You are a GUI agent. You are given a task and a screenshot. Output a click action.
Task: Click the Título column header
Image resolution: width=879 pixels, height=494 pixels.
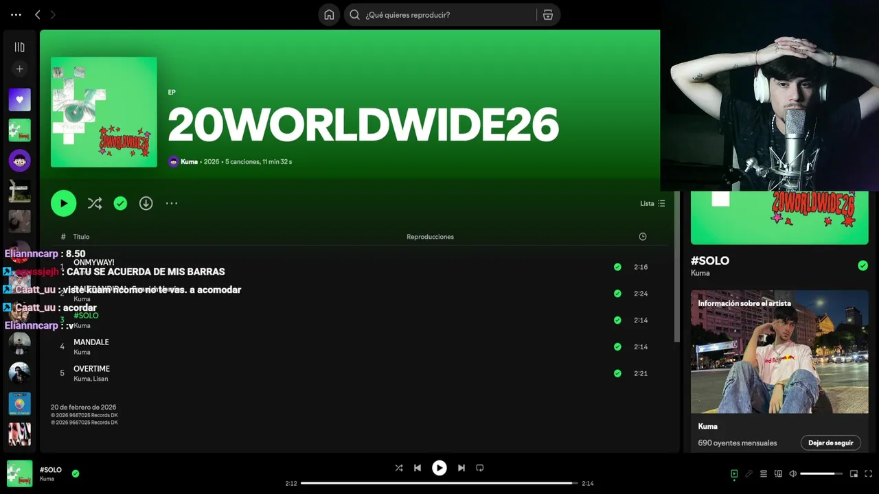pyautogui.click(x=81, y=237)
